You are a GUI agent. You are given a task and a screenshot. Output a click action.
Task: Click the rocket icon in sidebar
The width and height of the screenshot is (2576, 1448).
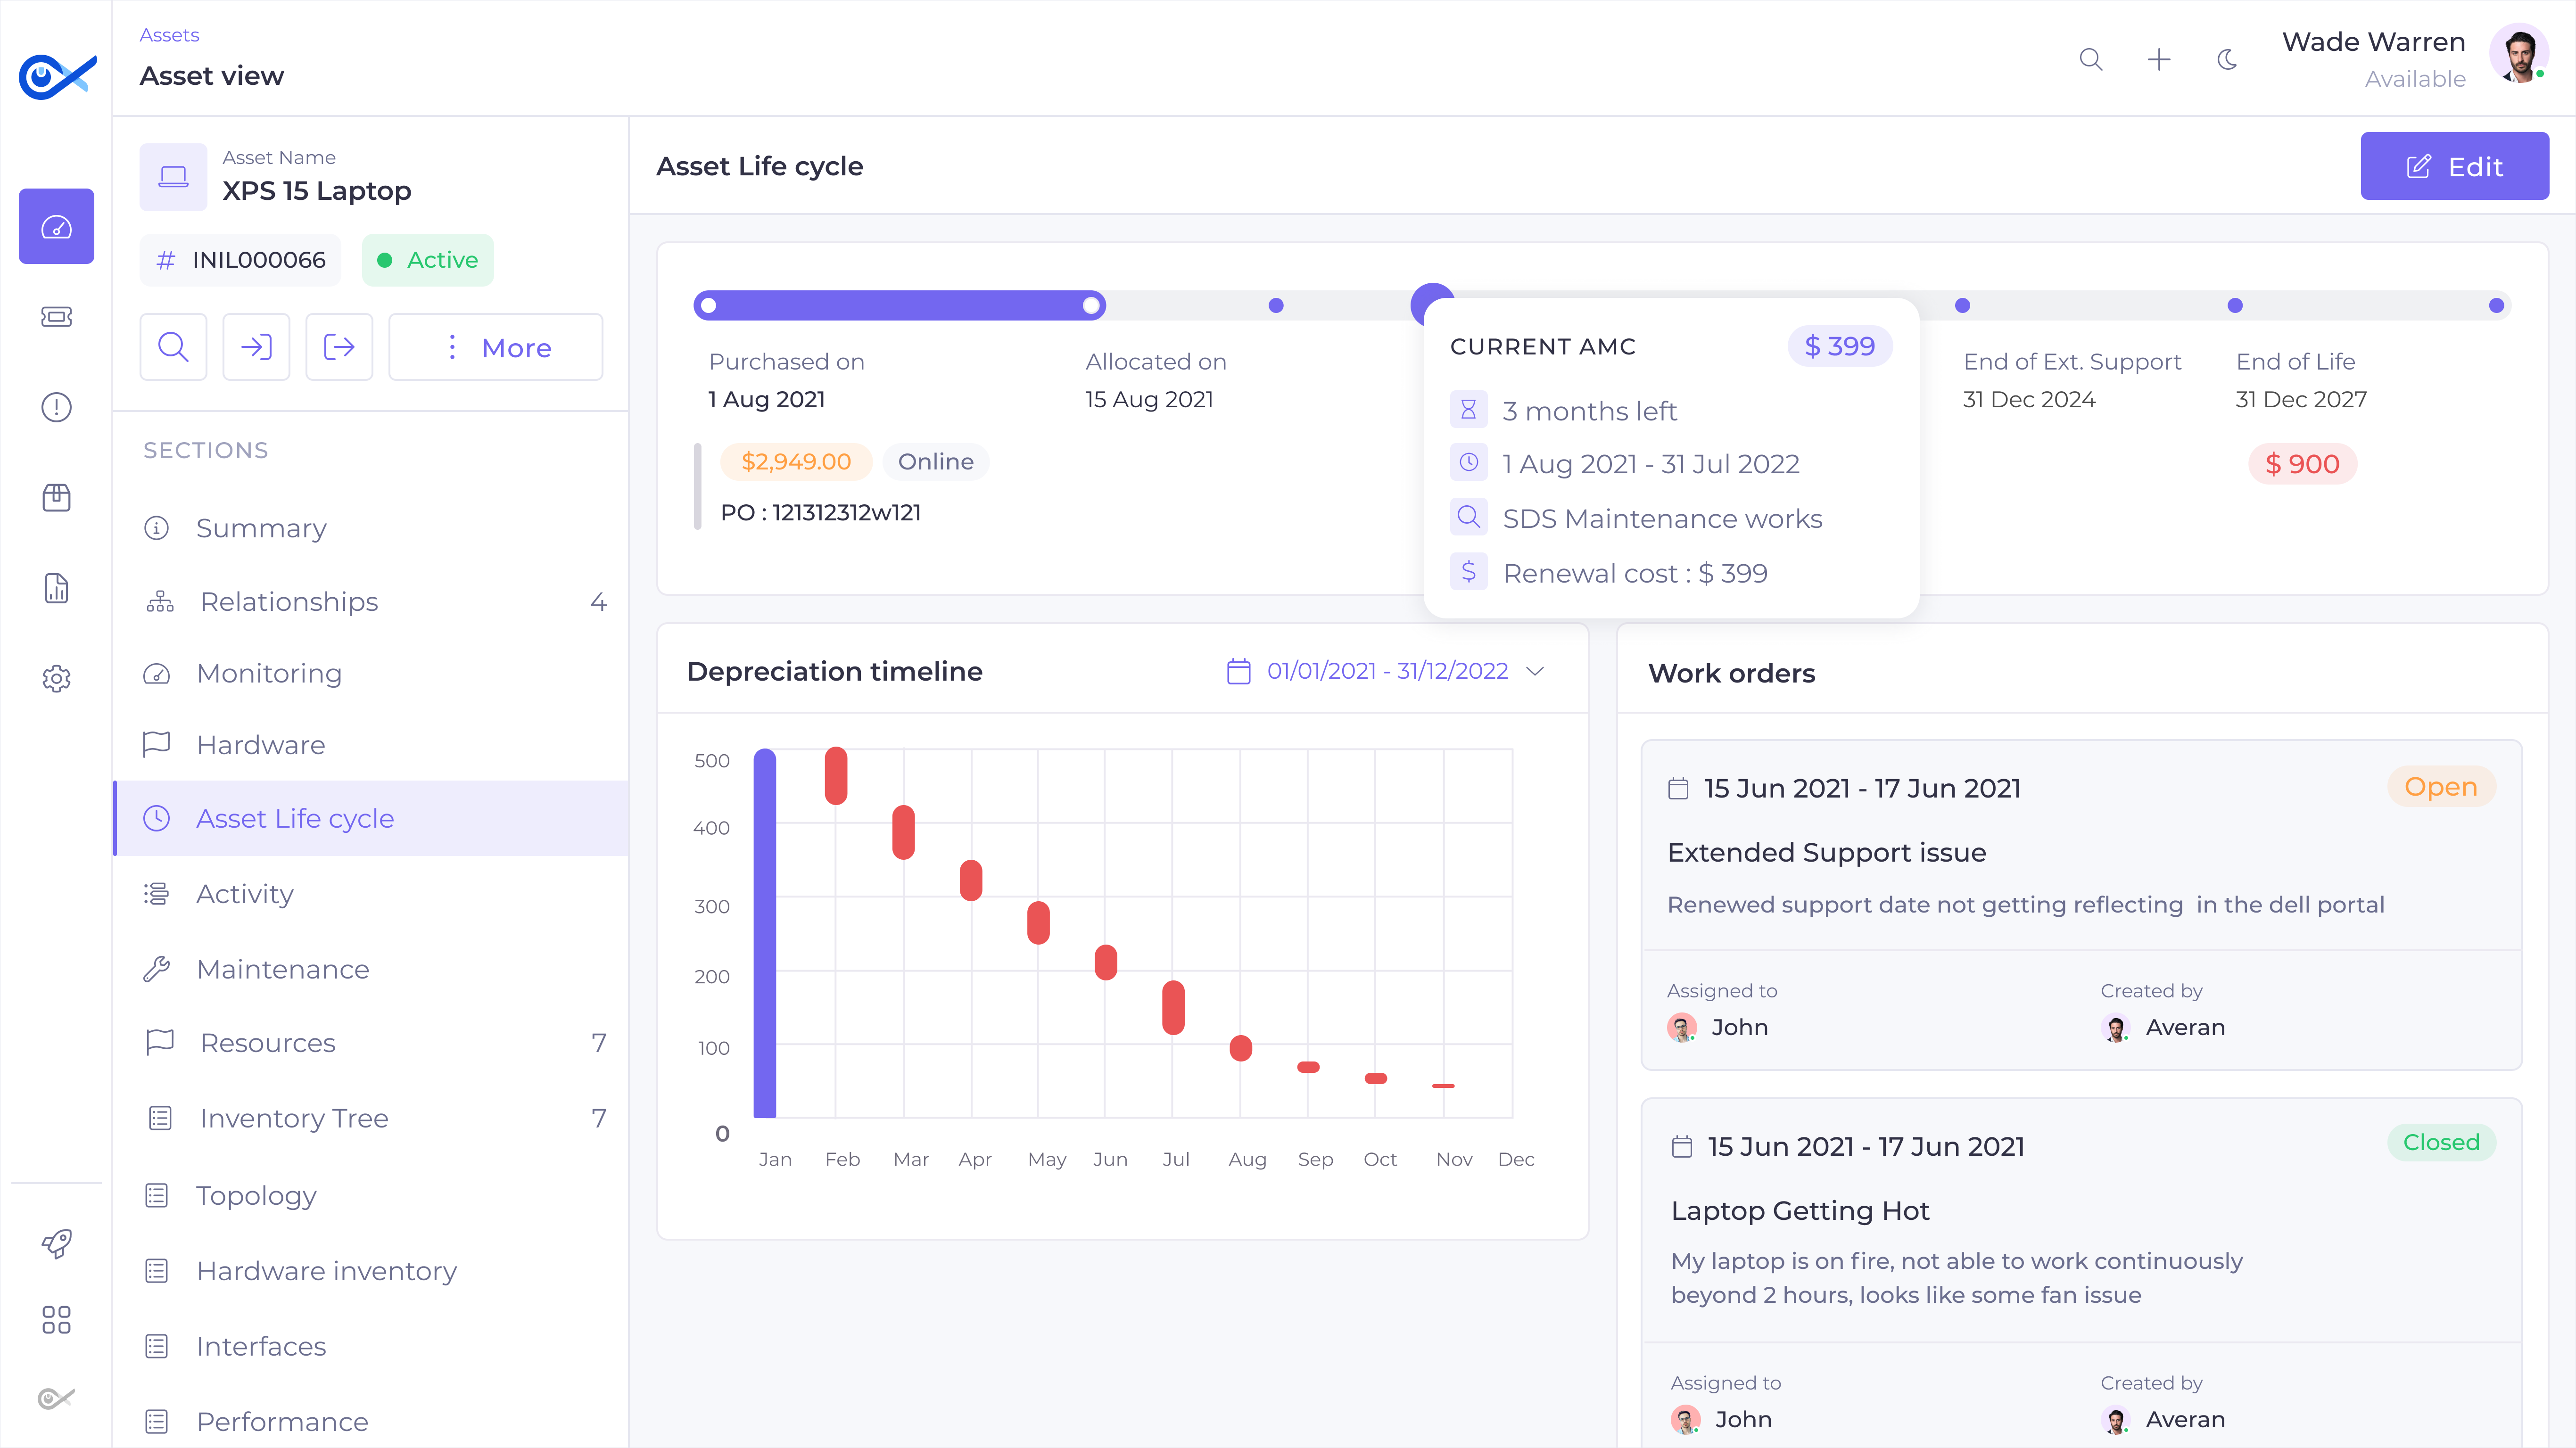pyautogui.click(x=56, y=1243)
